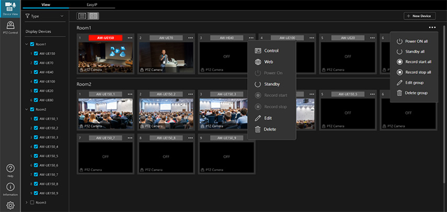Select the AW-UE70 presenter preview thumbnail
The image size is (447, 212).
166,57
